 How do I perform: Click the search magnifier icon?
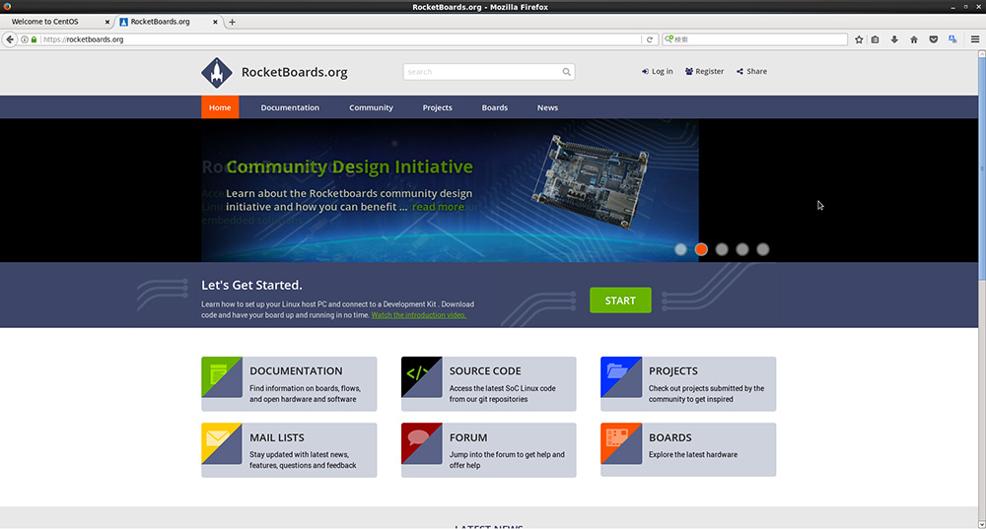coord(567,72)
